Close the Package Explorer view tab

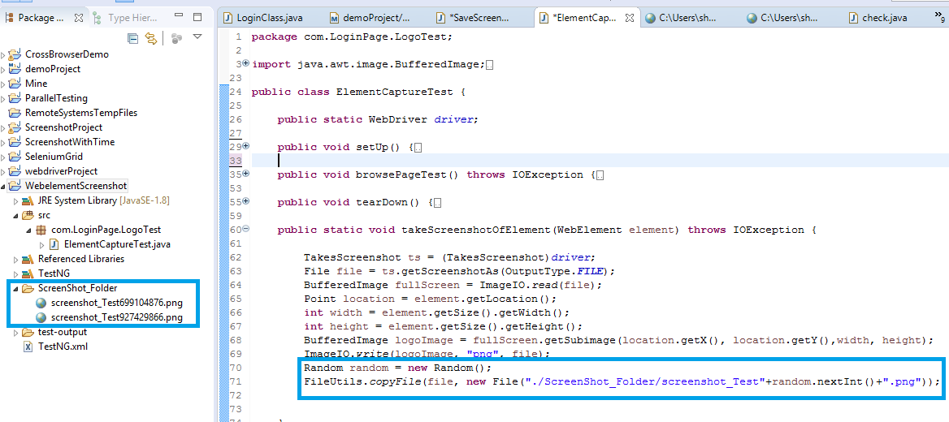(x=77, y=18)
